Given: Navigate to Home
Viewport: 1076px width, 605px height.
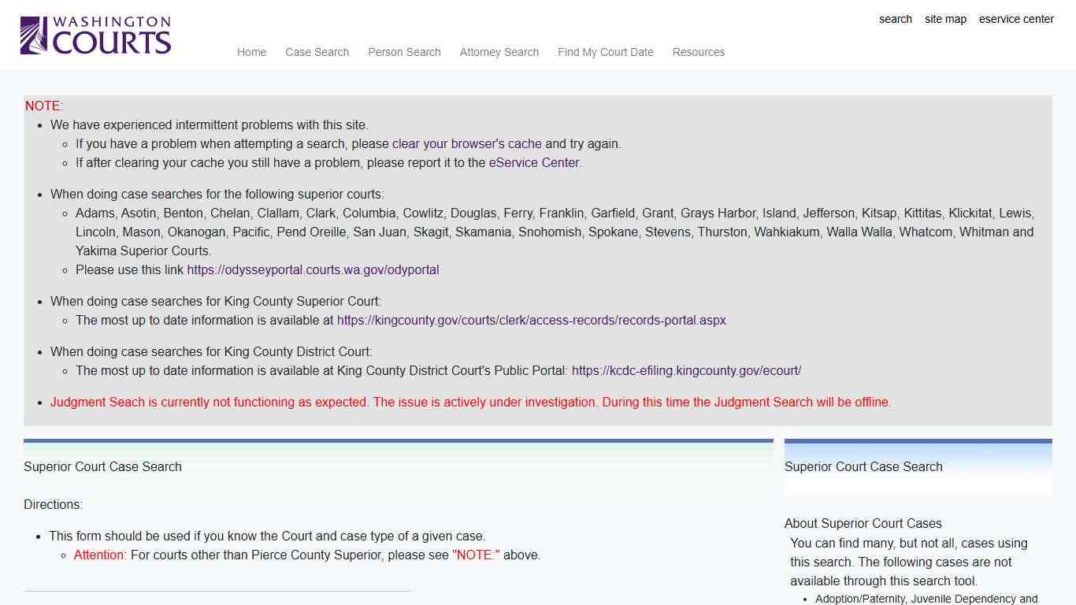Looking at the screenshot, I should click(x=251, y=52).
